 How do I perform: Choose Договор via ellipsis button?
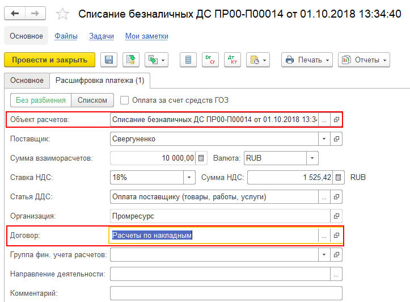324,236
